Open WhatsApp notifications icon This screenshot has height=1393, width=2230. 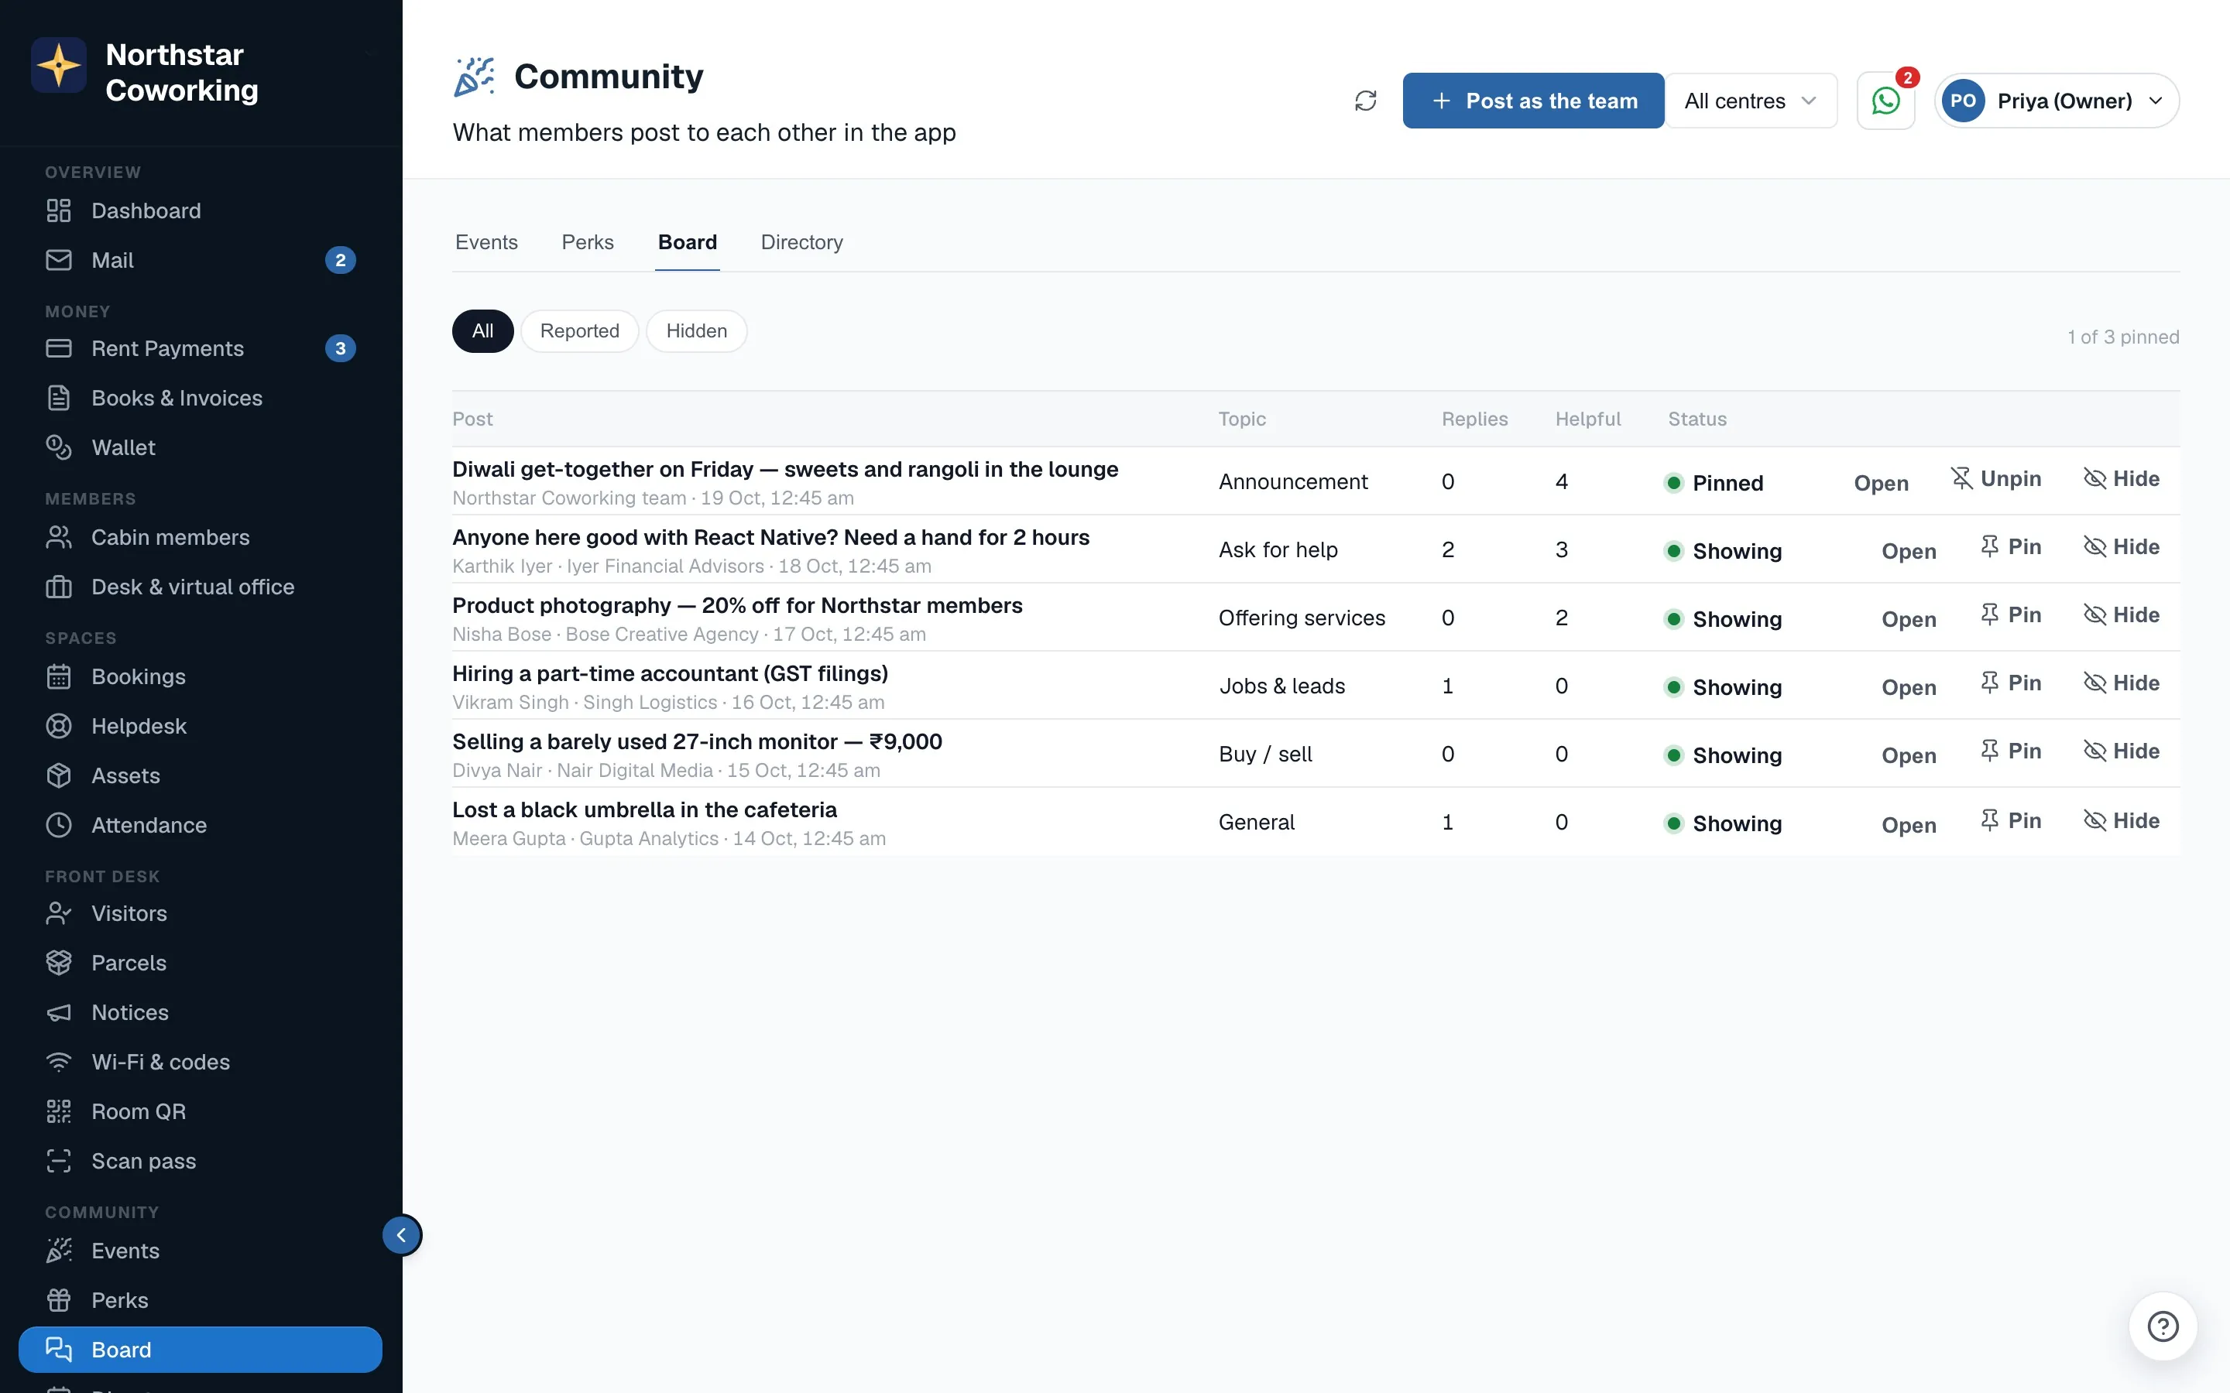[x=1885, y=101]
